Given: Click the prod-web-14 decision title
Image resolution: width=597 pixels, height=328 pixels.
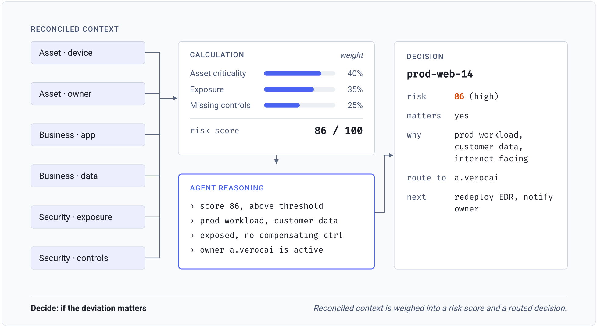Looking at the screenshot, I should [440, 74].
